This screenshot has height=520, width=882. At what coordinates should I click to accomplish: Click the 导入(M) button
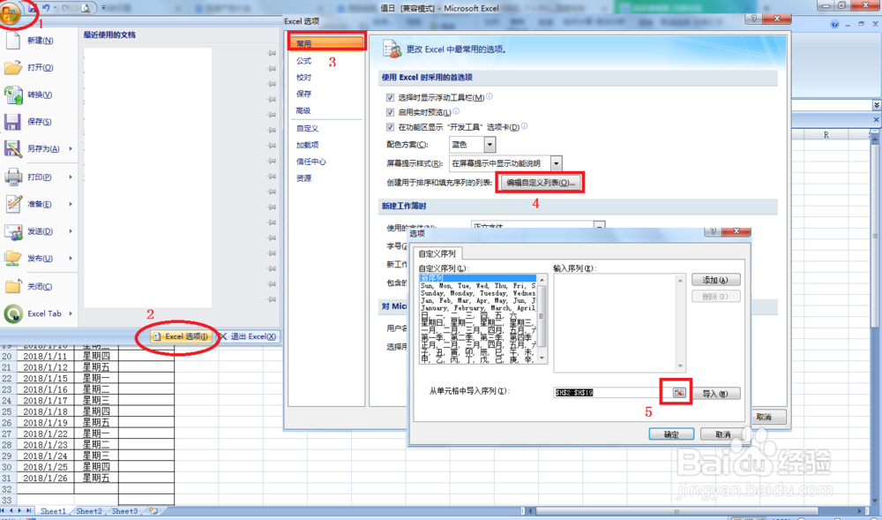(x=715, y=394)
